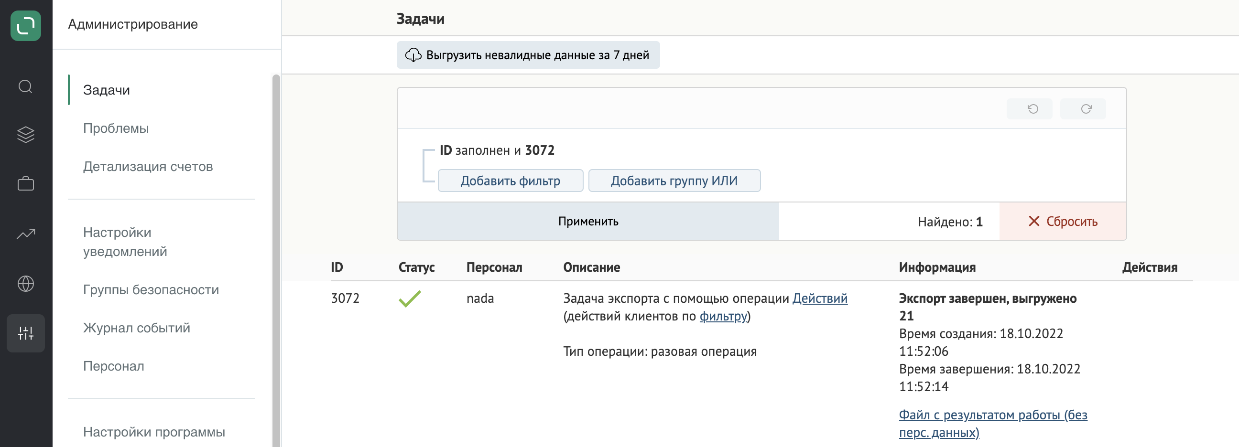
Task: Click the Применить button
Action: coord(588,221)
